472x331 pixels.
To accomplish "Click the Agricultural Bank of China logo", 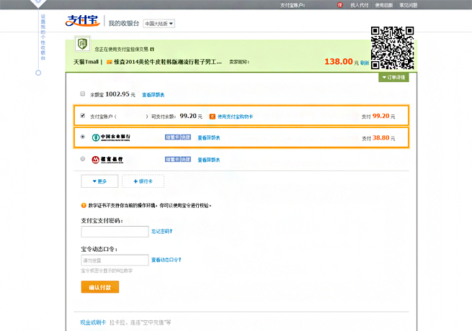I will coord(111,137).
